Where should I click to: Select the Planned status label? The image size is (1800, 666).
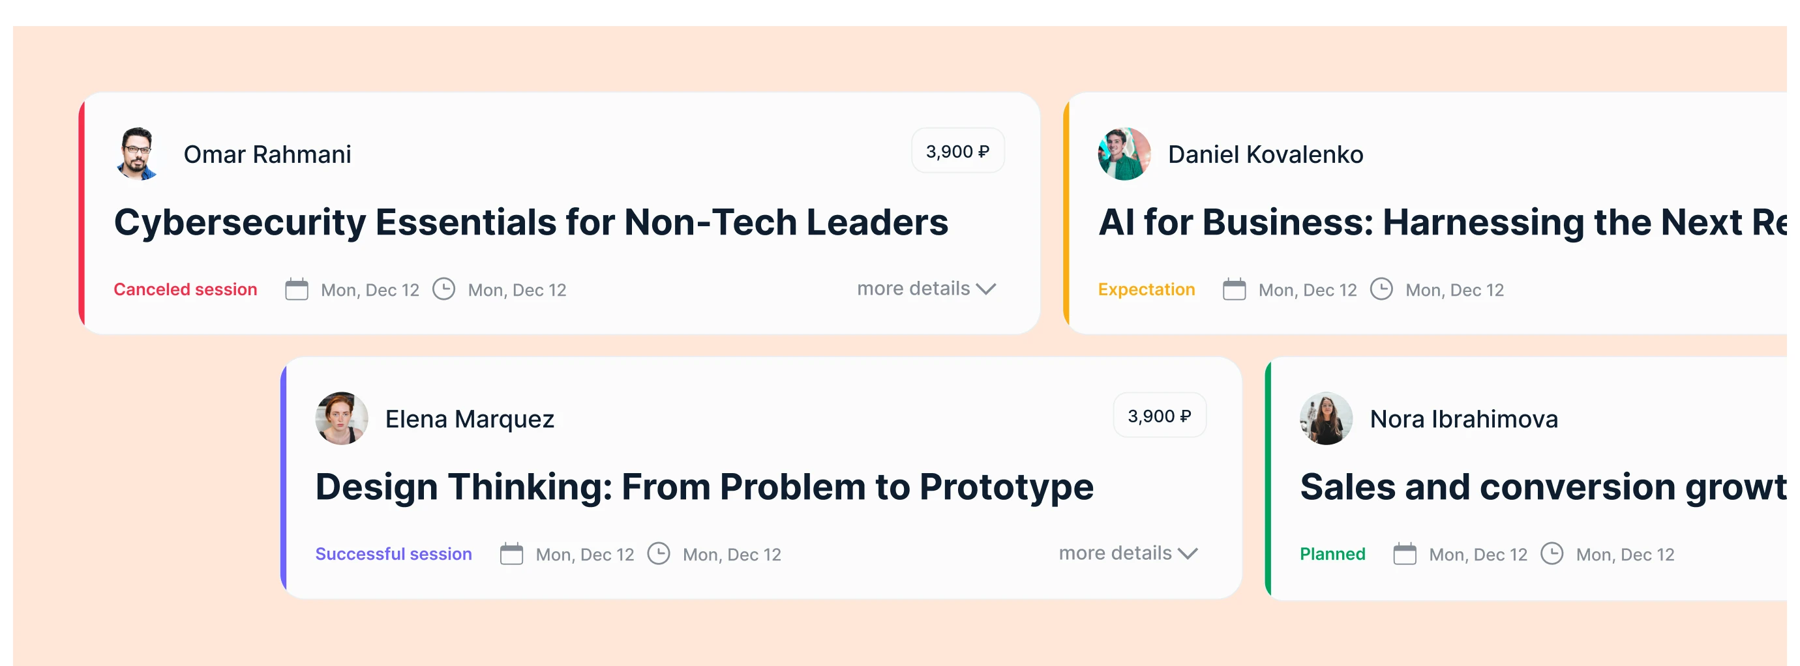coord(1332,553)
